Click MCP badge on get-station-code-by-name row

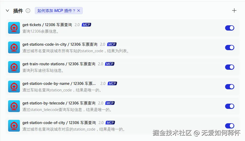tap(112, 84)
